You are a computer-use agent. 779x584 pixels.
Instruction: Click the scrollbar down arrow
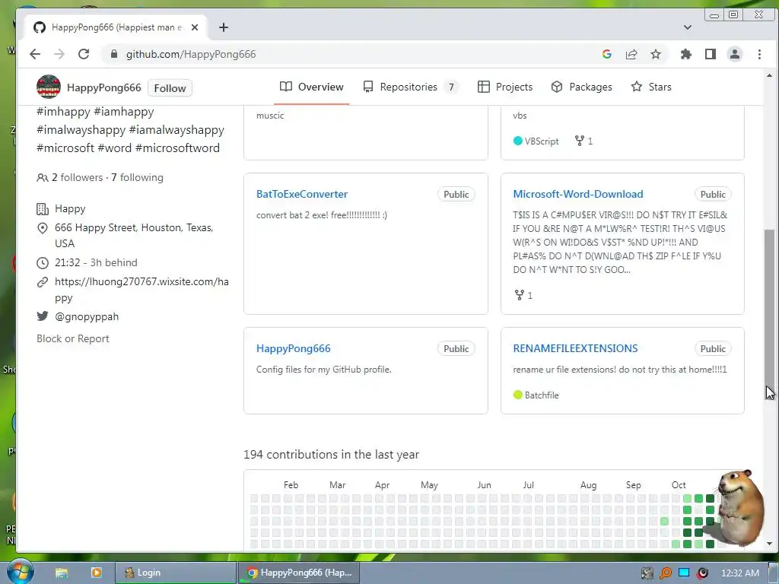click(x=769, y=543)
